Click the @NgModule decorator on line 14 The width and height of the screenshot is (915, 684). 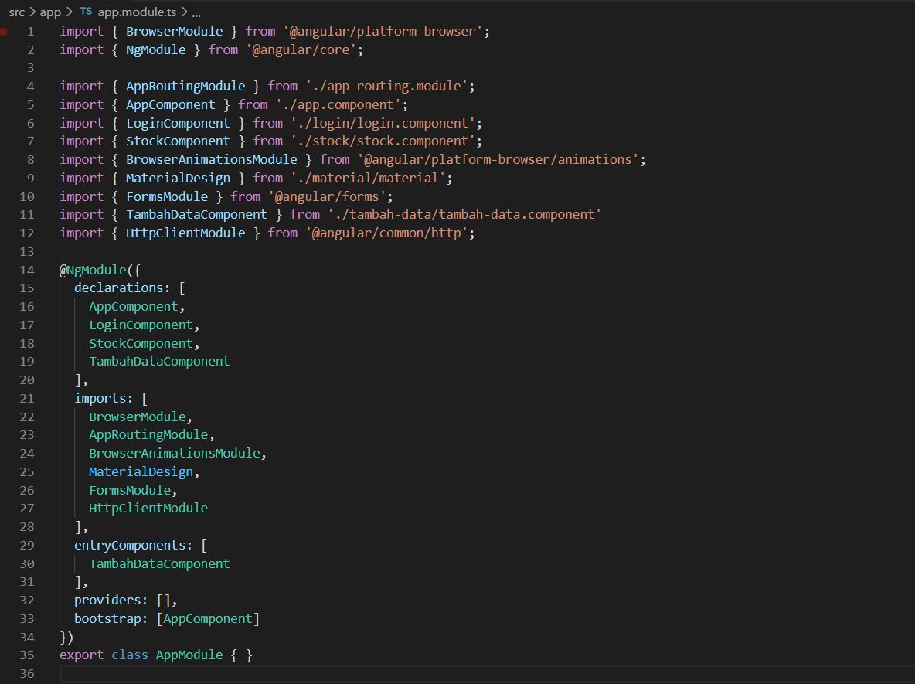(x=93, y=270)
